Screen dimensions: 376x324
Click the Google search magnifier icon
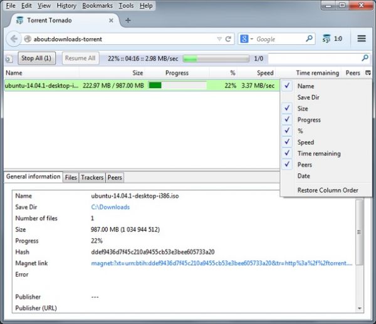pos(309,39)
